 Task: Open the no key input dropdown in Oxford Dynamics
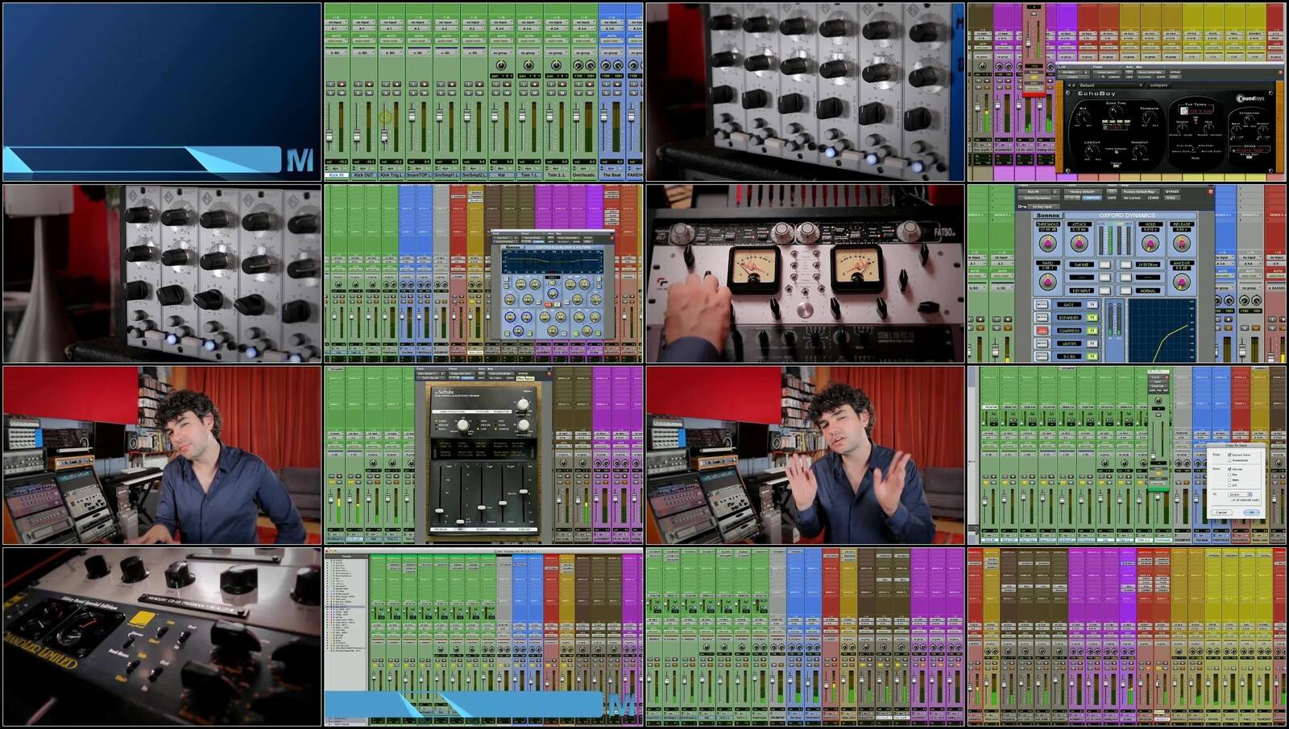pyautogui.click(x=1043, y=207)
